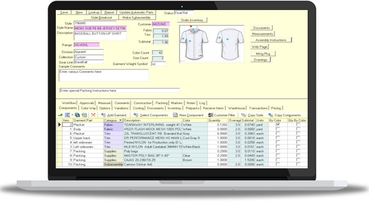Open the Category column dropdown arrow
Screen dimensions: 369x202
point(121,121)
